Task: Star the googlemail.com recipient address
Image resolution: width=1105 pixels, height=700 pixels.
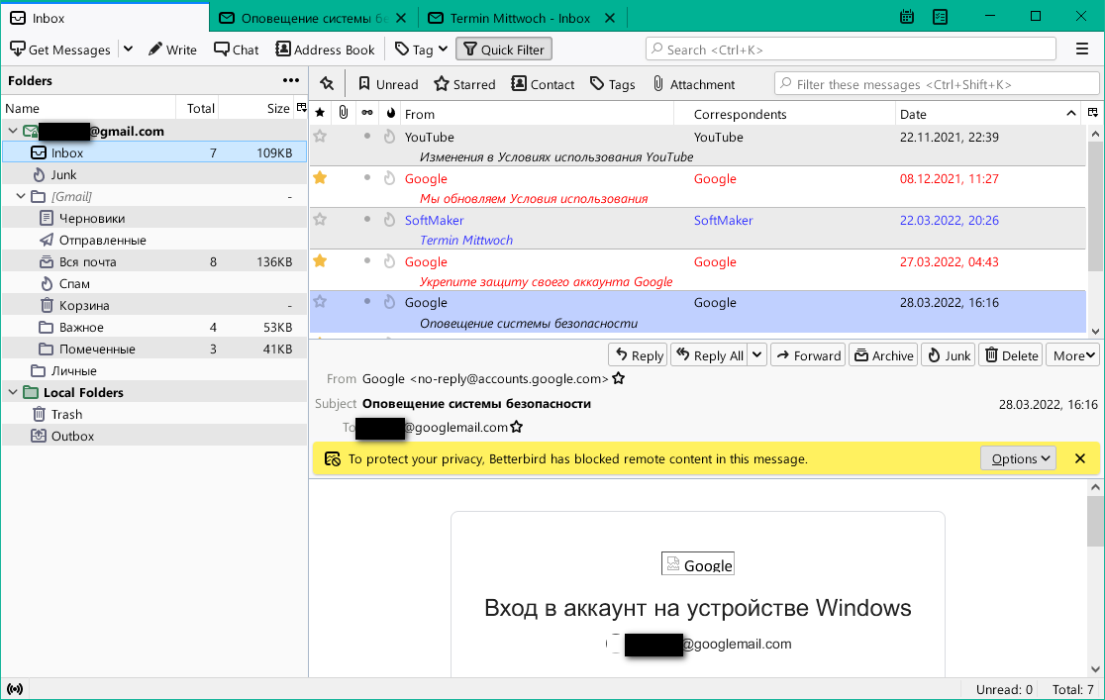Action: click(x=517, y=427)
